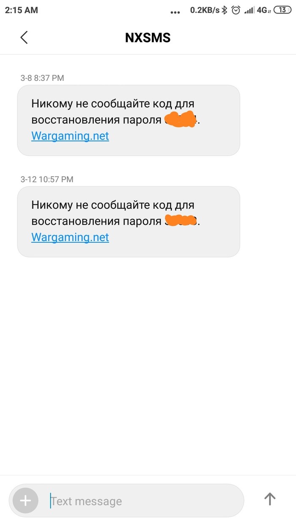
Task: Tap the orange-covered code in the second message
Action: click(181, 220)
